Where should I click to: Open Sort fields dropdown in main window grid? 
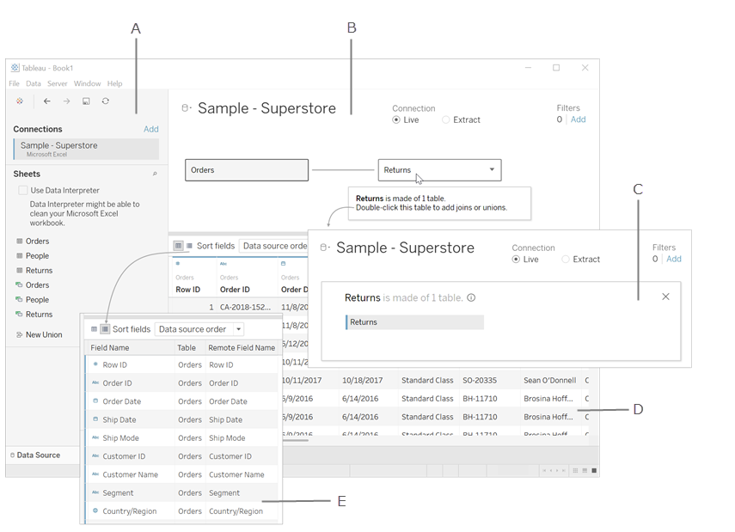[273, 246]
